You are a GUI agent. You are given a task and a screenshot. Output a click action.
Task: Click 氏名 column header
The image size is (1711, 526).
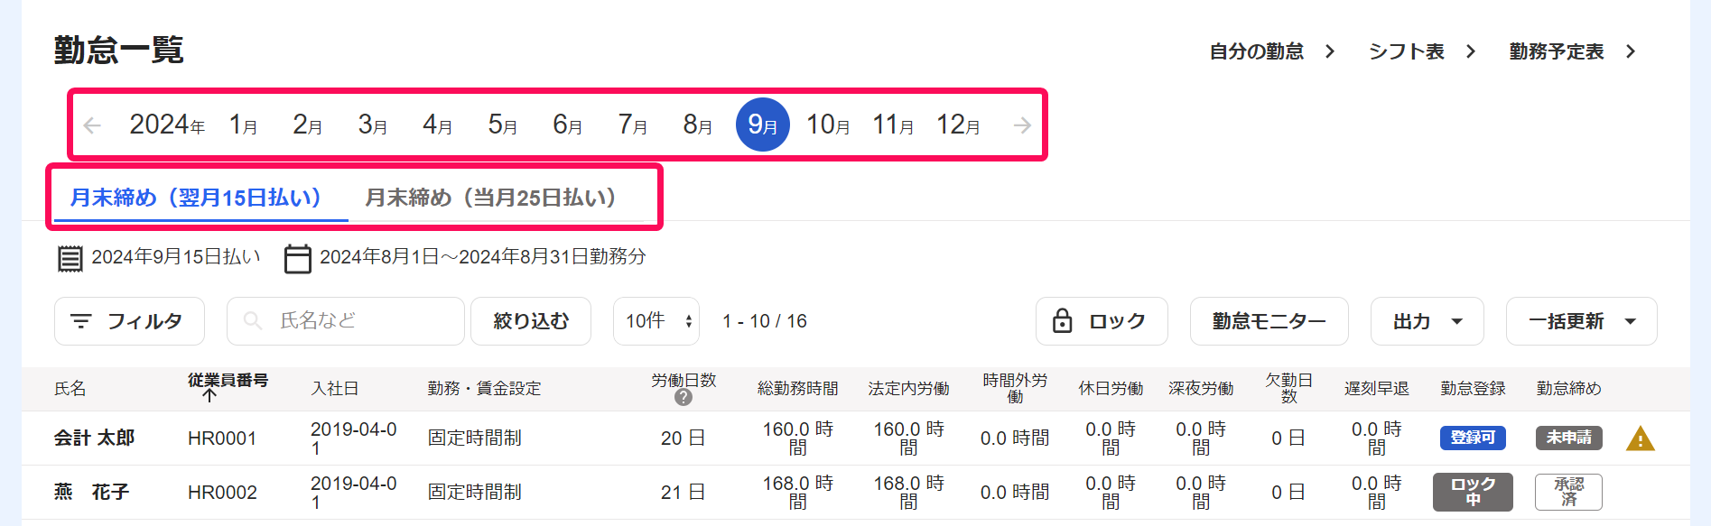[x=70, y=388]
